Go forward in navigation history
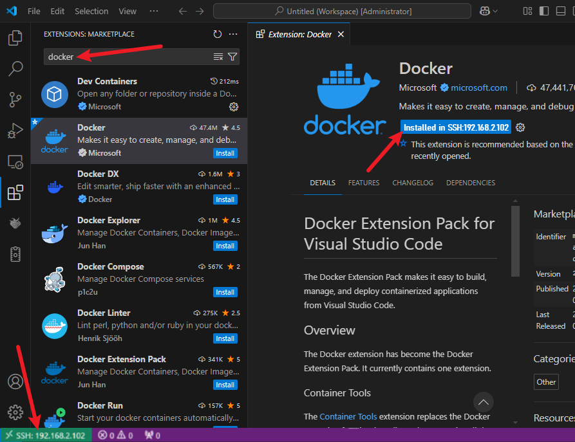The height and width of the screenshot is (442, 575). [x=200, y=12]
